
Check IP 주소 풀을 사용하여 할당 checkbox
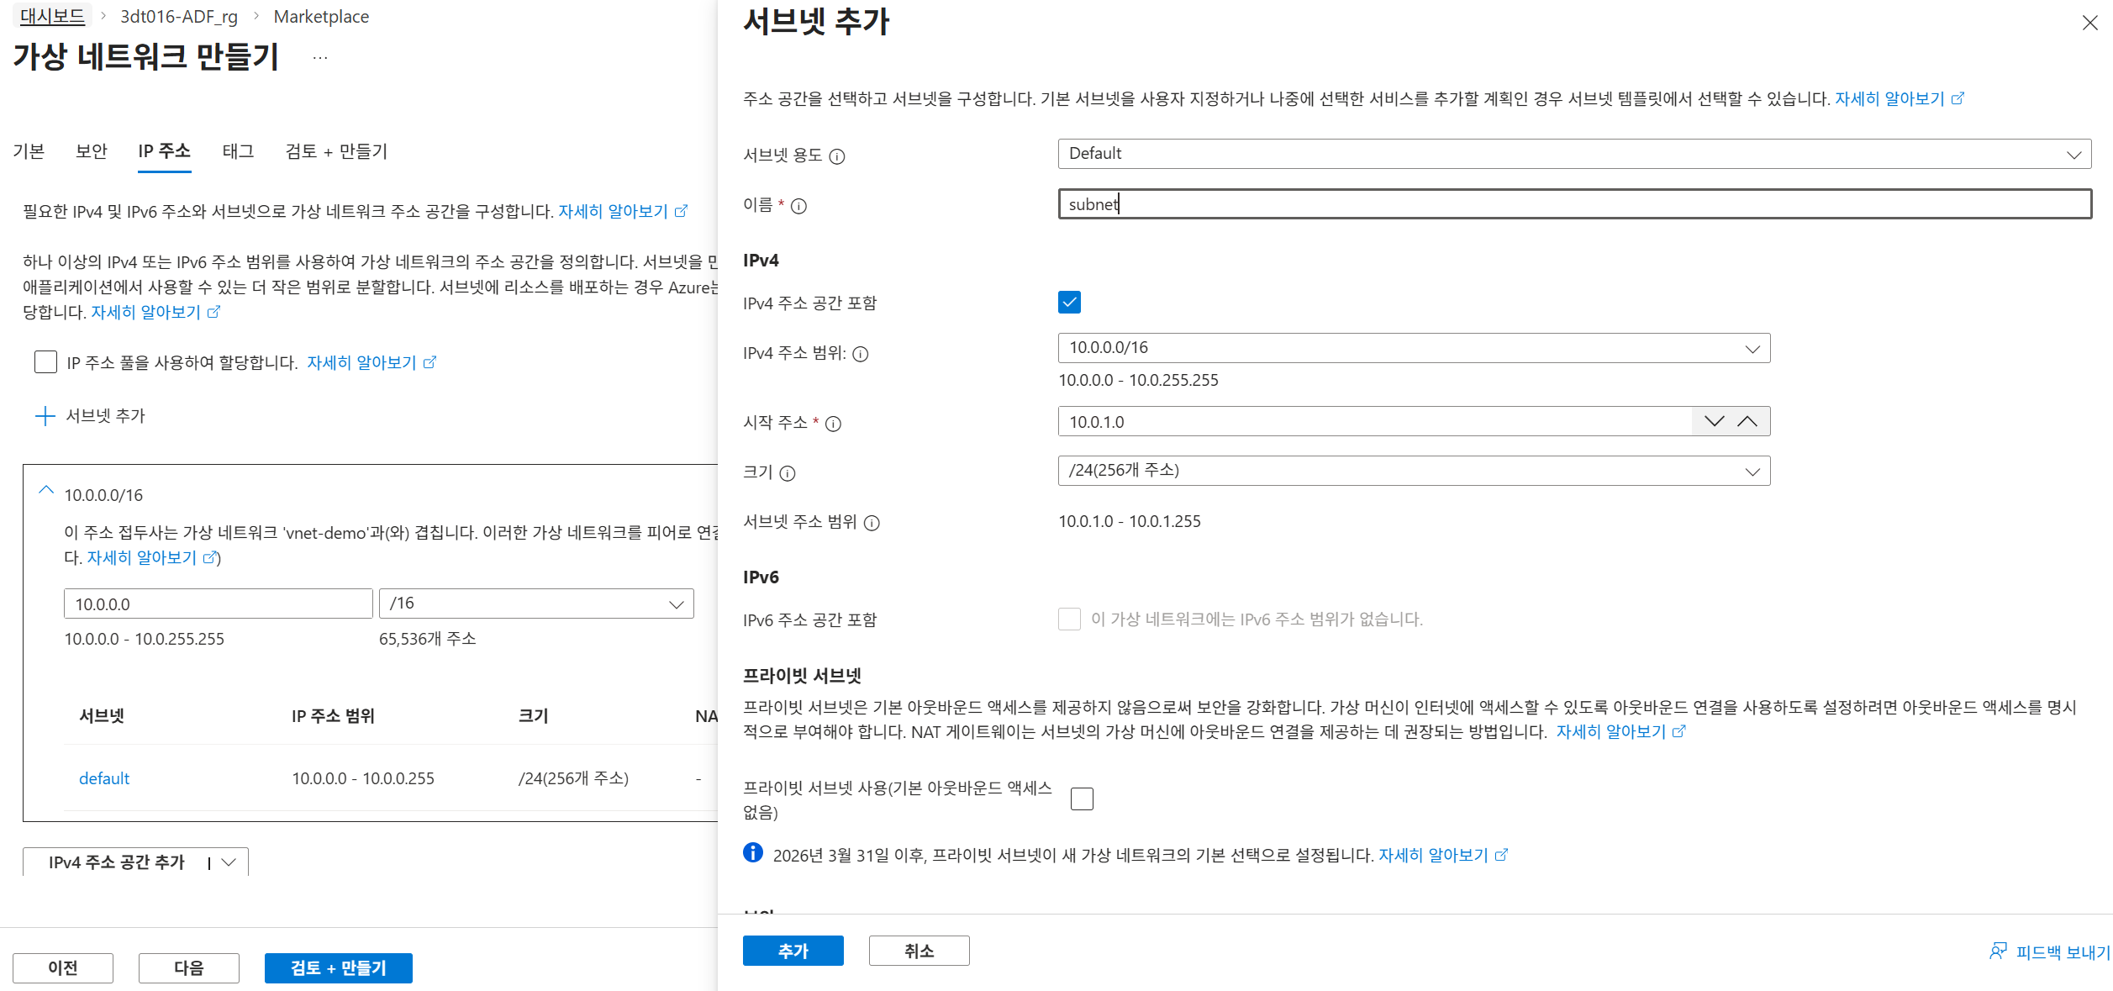click(x=45, y=362)
